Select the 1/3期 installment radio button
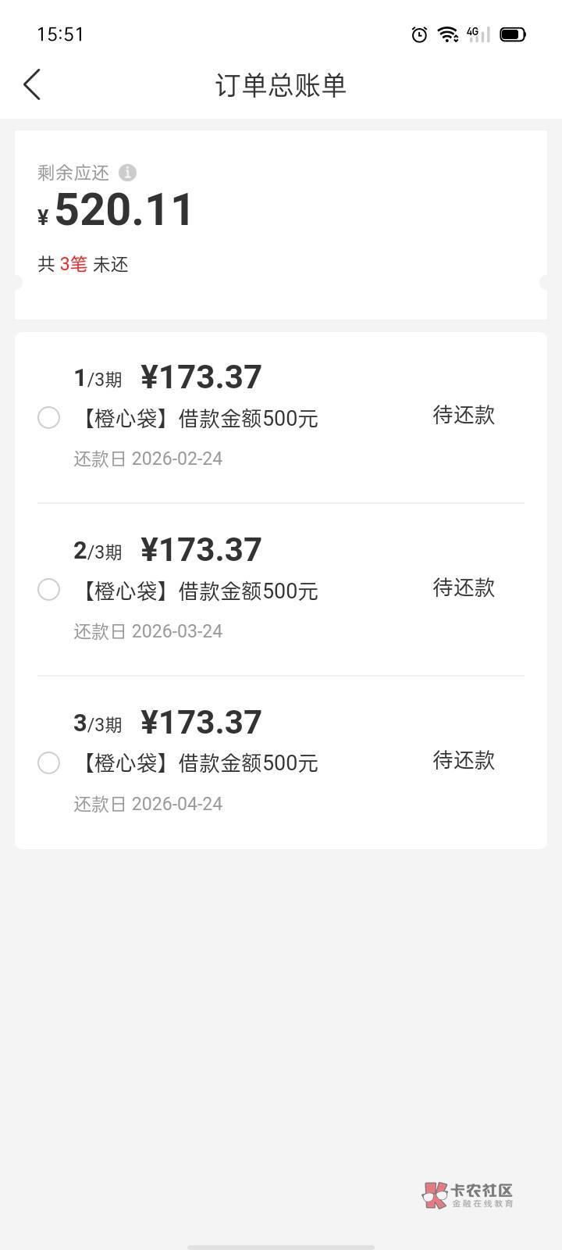Viewport: 562px width, 1250px height. pos(48,418)
